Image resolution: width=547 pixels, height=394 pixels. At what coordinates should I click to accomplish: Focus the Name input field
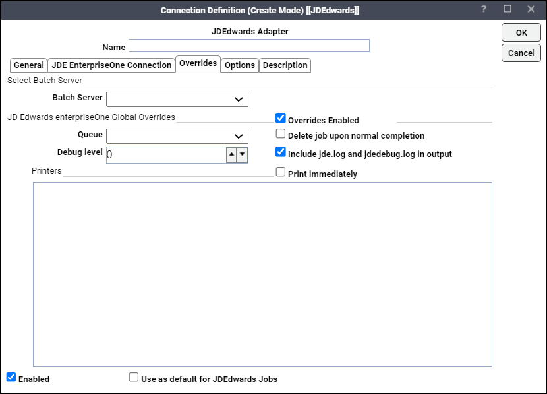click(x=249, y=46)
